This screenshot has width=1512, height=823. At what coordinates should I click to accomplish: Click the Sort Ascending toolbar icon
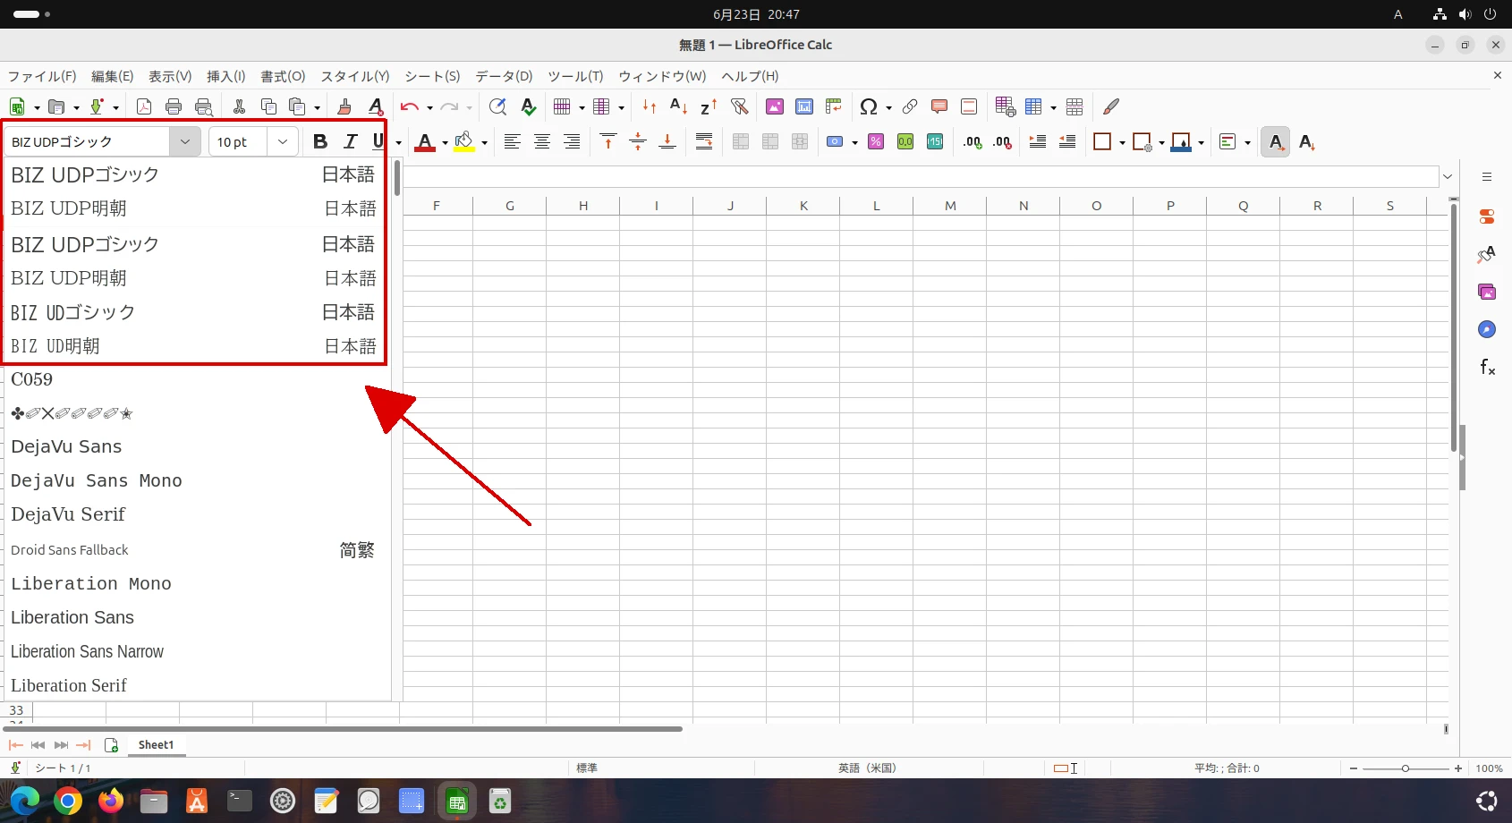(679, 106)
